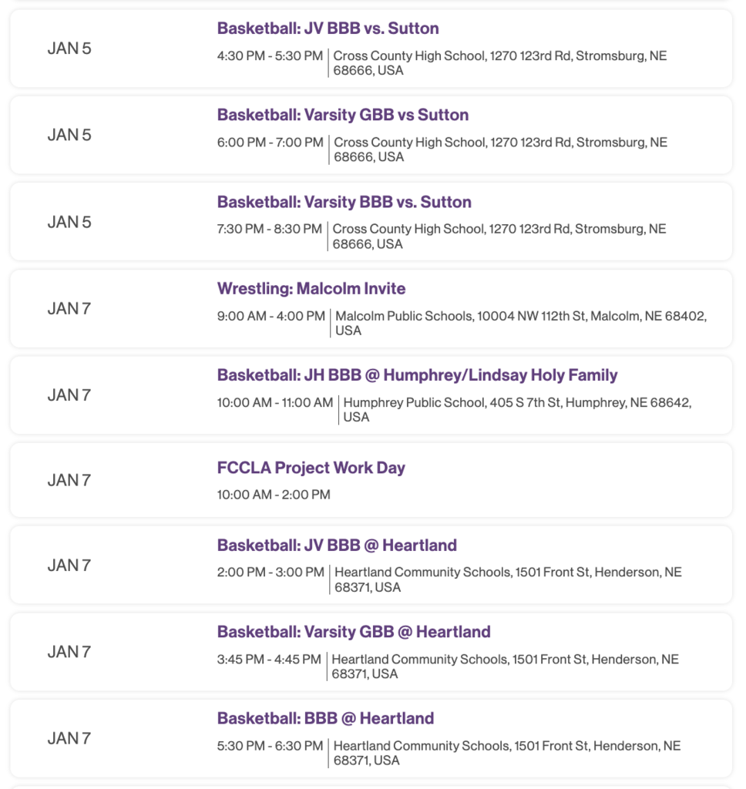Screen dimensions: 746x789
Task: Click the 10:00 AM - 2:00 PM time
Action: tap(274, 495)
